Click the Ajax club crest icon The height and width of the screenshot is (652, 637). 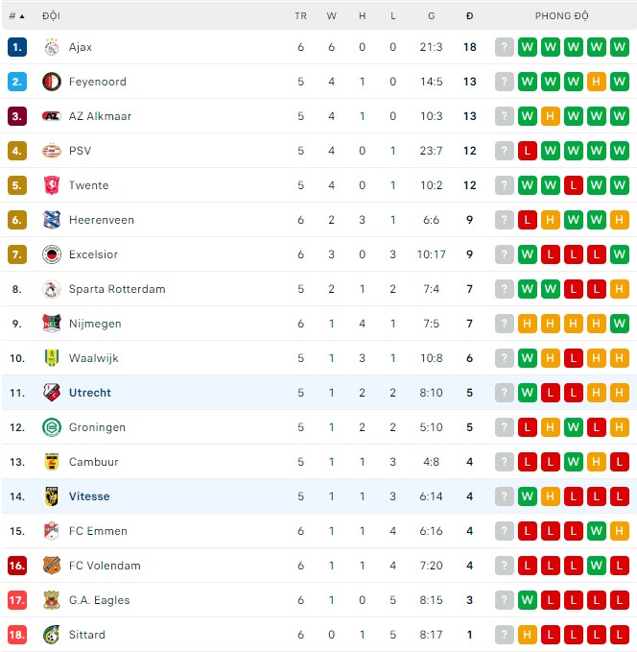point(52,47)
